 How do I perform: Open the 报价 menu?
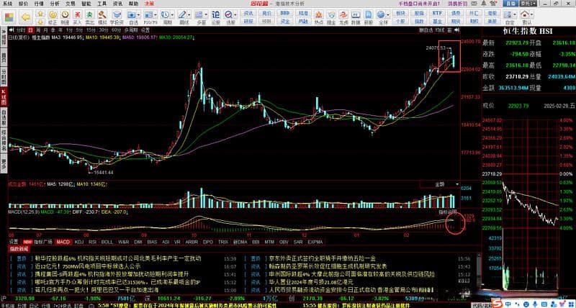23,4
